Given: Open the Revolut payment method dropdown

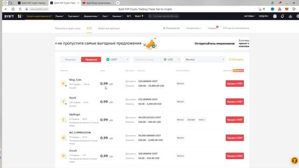Looking at the screenshot, I should coord(205,60).
